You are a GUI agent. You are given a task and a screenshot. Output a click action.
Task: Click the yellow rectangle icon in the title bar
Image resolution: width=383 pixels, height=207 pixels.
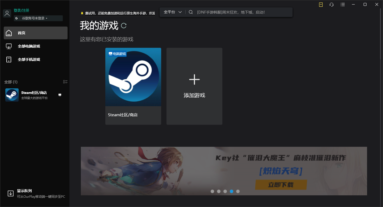click(x=321, y=5)
